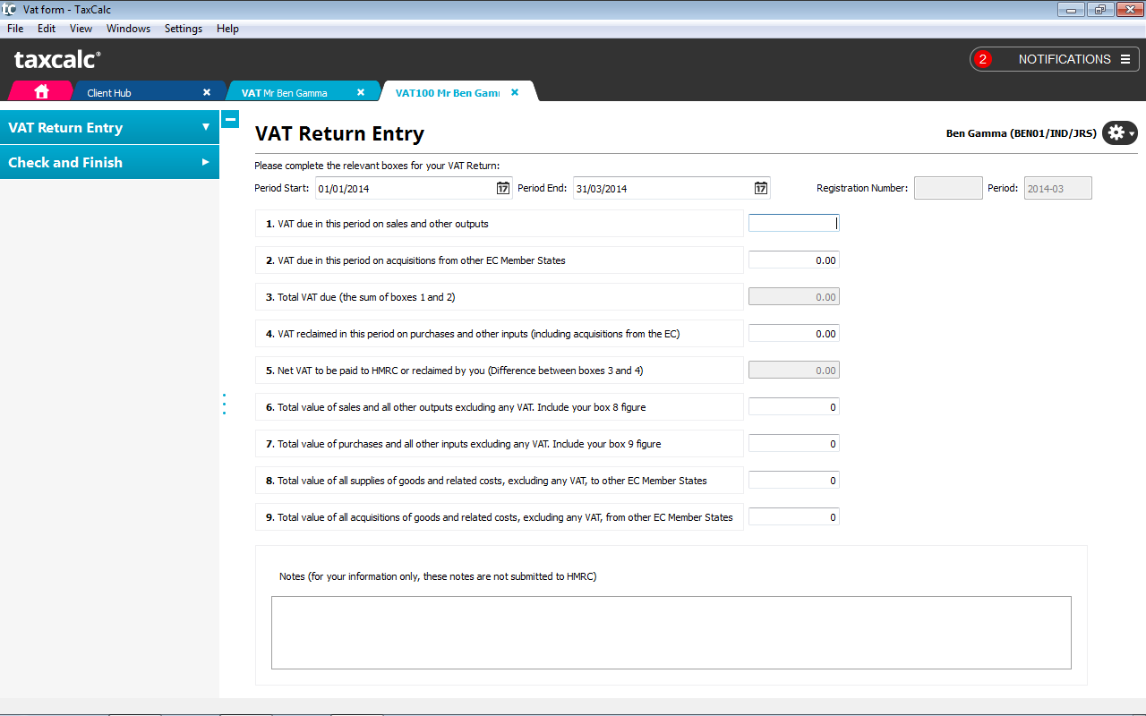Viewport: 1146px width, 716px height.
Task: Focus box 6 total value of sales field
Action: click(794, 407)
